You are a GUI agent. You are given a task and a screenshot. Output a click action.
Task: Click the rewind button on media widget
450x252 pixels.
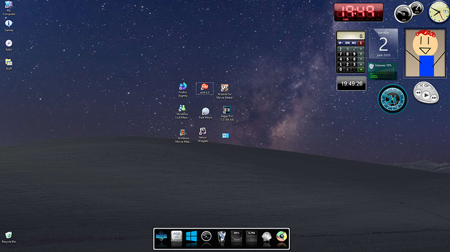coord(419,93)
